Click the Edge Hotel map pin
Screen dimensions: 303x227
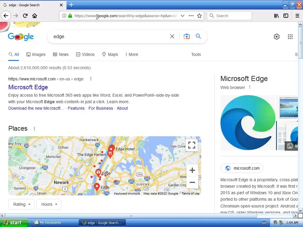112,148
